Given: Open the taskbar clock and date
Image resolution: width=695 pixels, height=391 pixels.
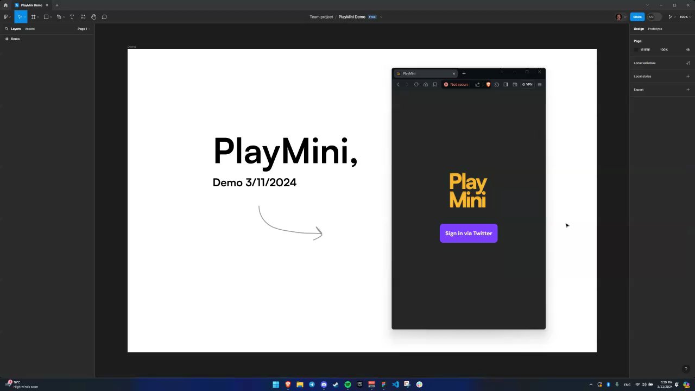Looking at the screenshot, I should point(665,384).
